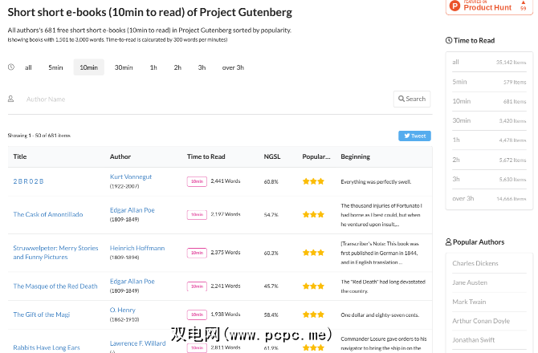The height and width of the screenshot is (353, 538).
Task: Select the 'all' time filter tab
Action: tap(28, 67)
